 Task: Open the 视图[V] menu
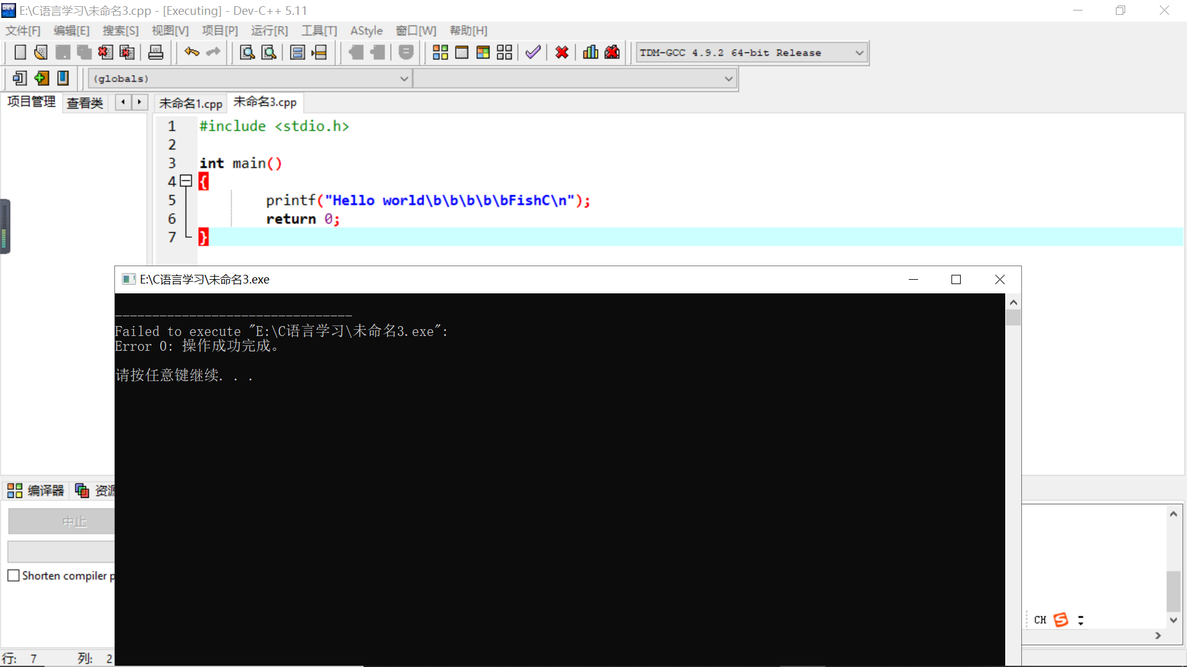(170, 31)
